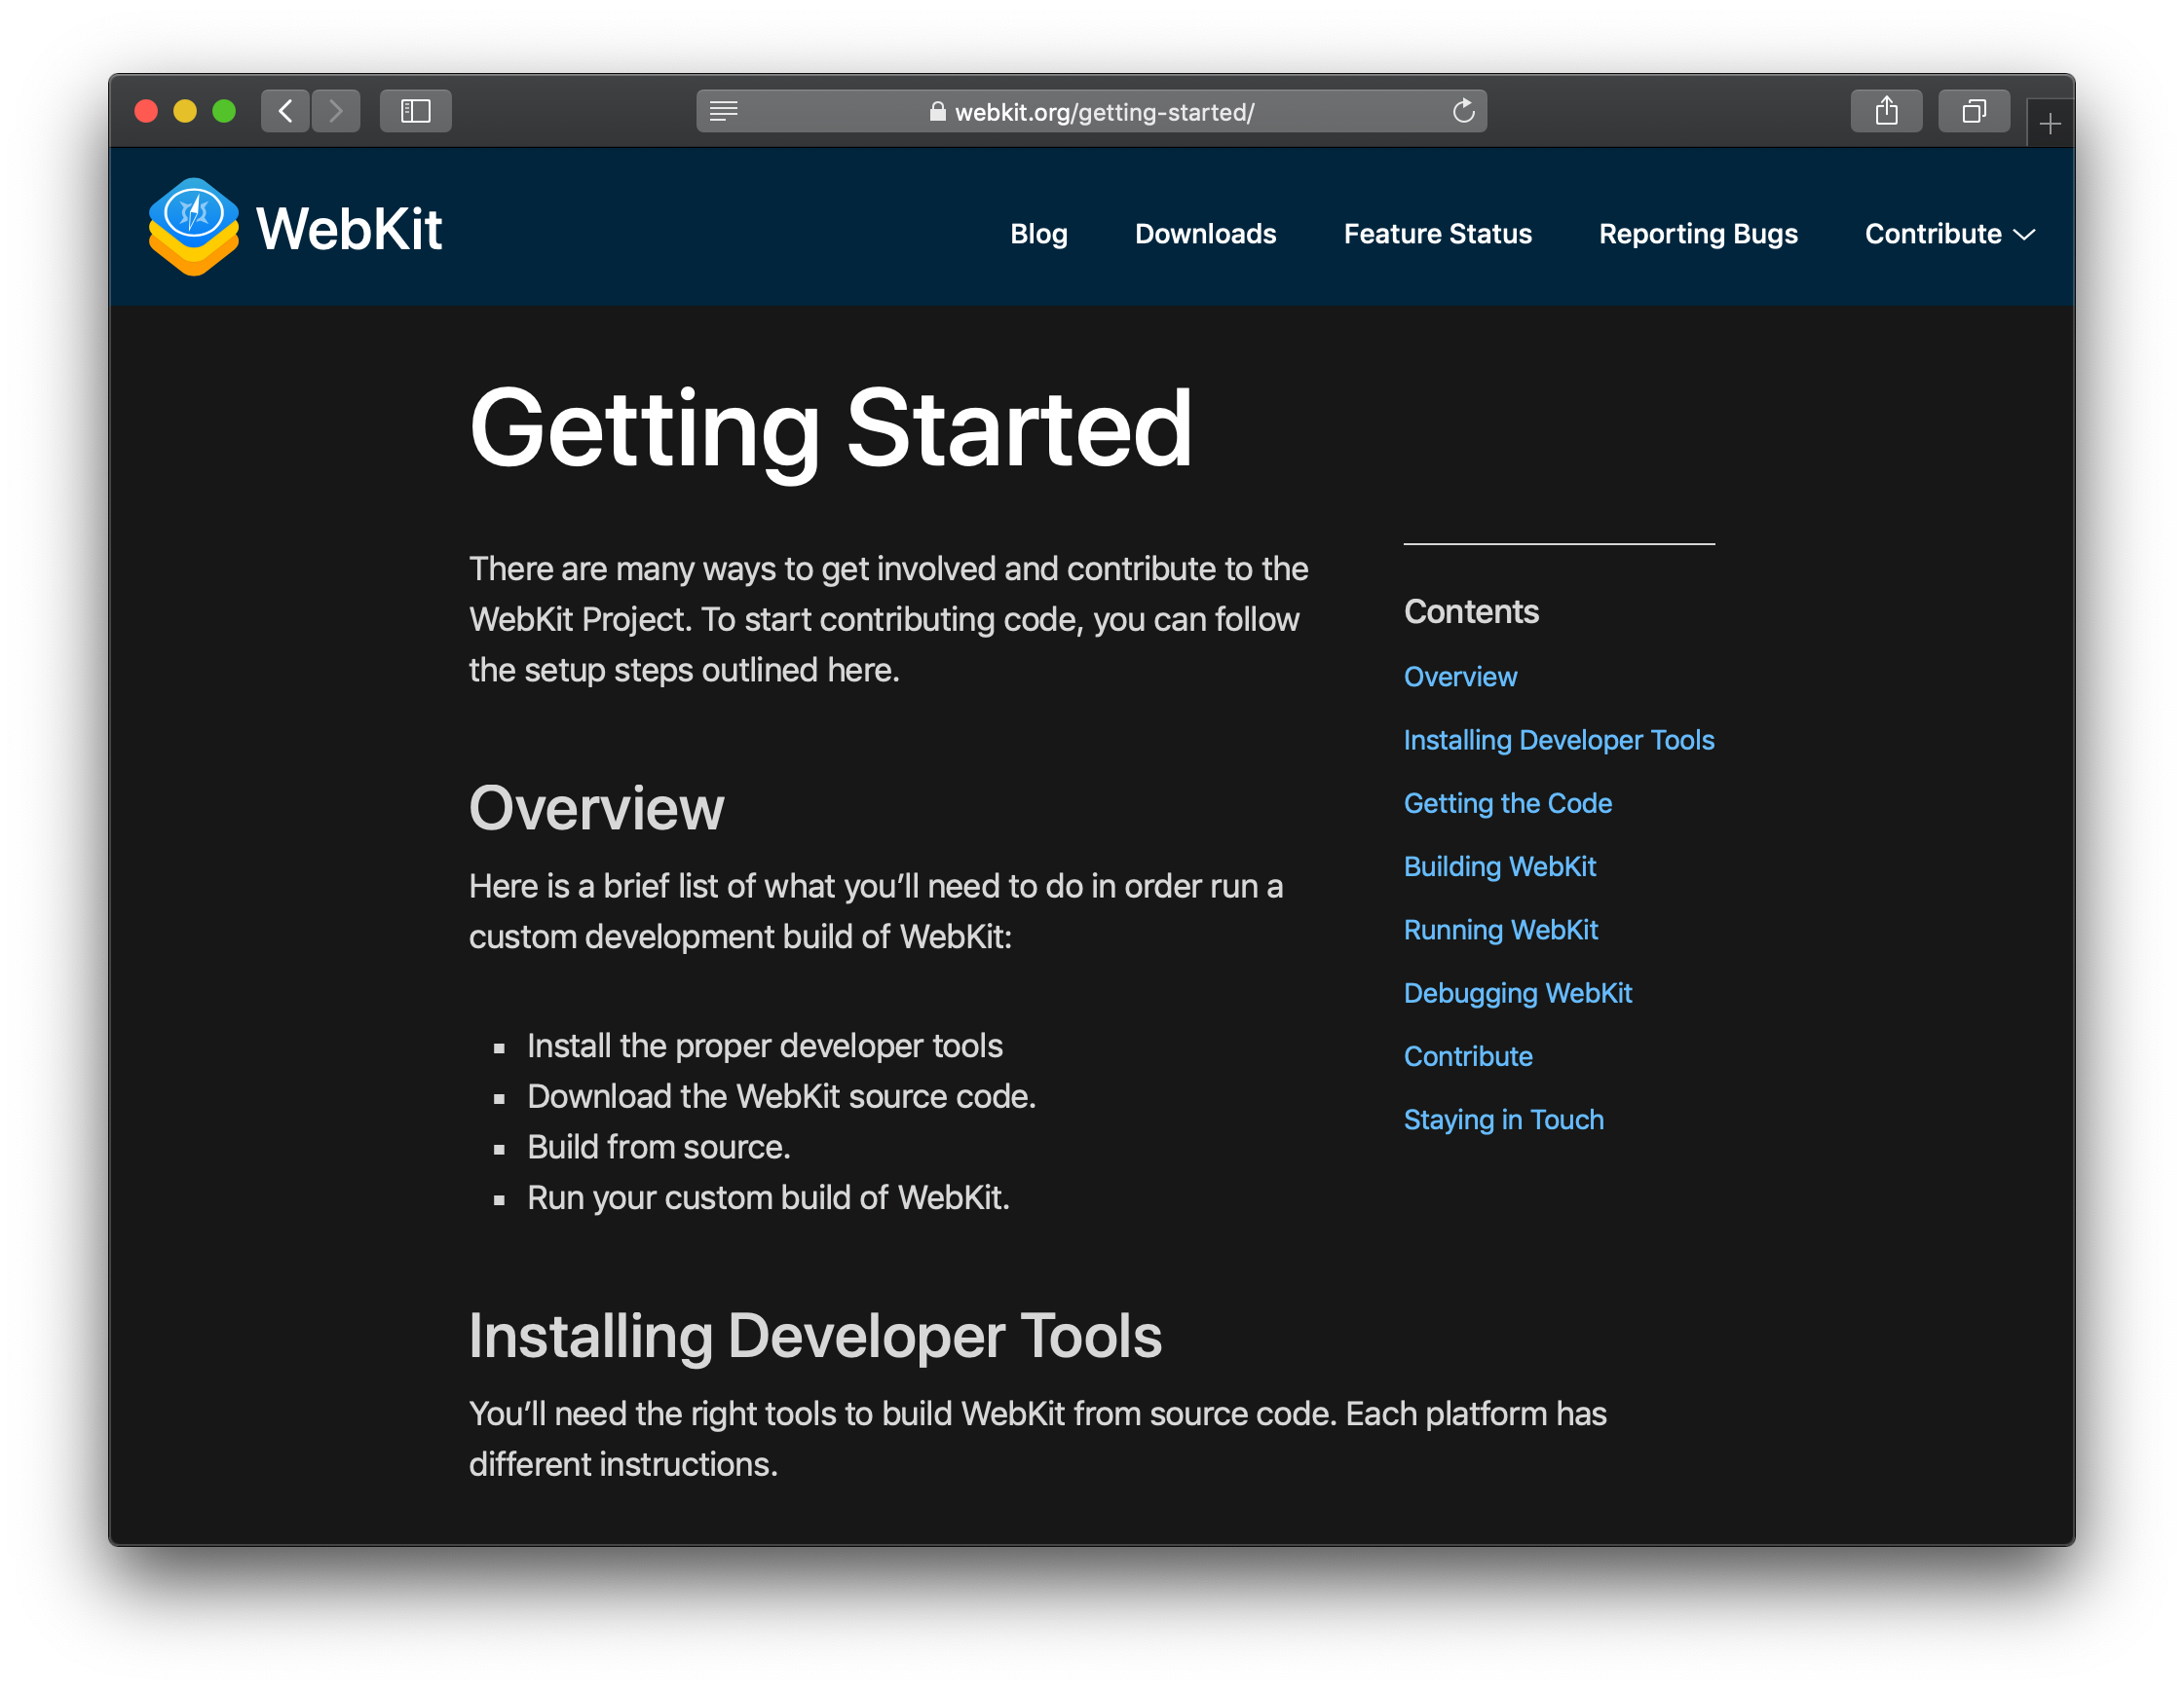Select the Feature Status menu item
The height and width of the screenshot is (1690, 2184).
[x=1438, y=232]
